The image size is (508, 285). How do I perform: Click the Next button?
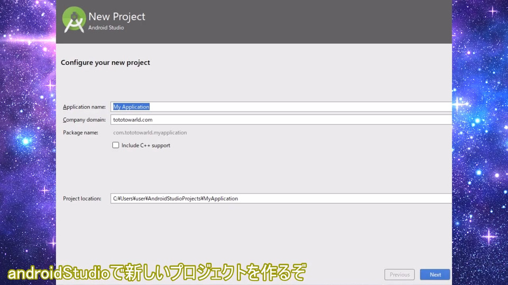point(435,274)
